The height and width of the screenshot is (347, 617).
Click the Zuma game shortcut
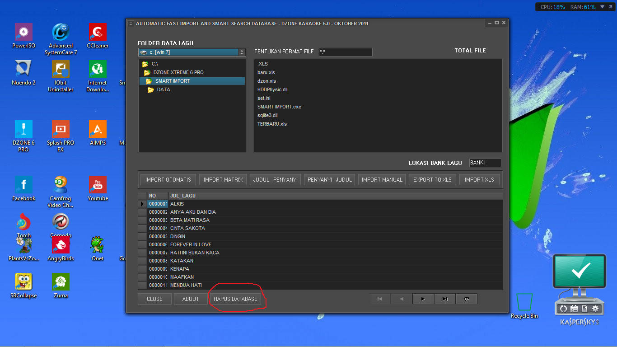click(x=61, y=286)
